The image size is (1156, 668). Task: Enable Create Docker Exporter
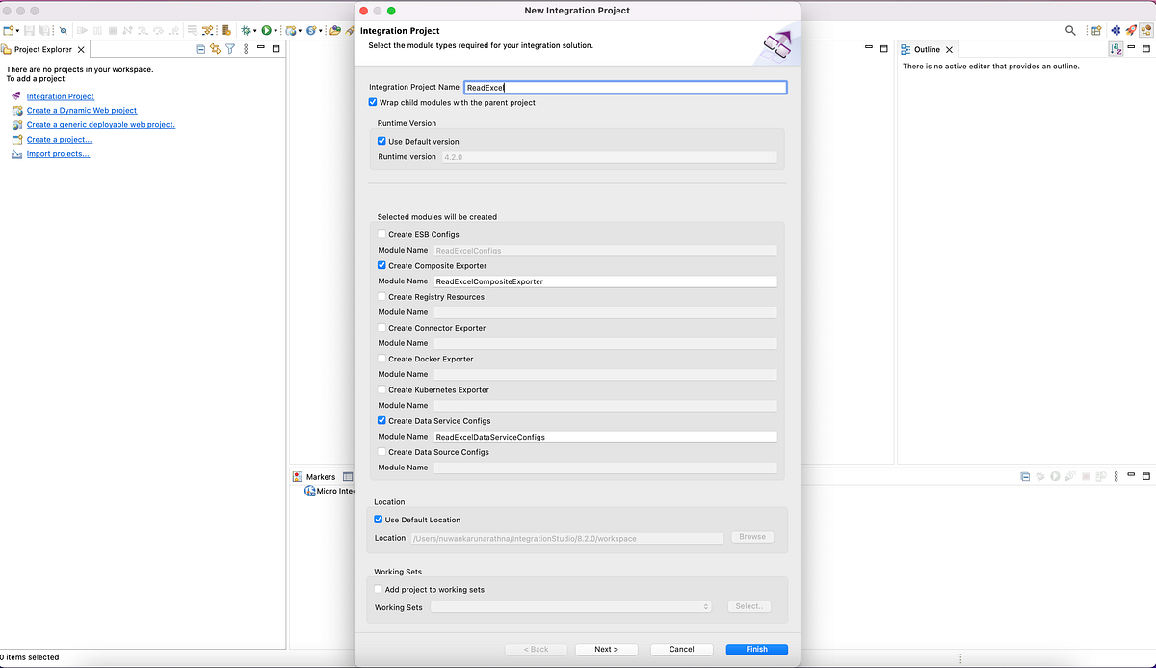click(x=381, y=359)
